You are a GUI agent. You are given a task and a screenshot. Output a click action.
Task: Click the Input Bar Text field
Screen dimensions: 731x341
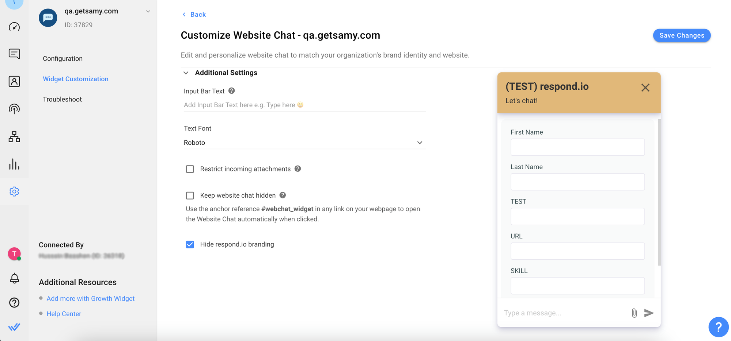tap(304, 105)
